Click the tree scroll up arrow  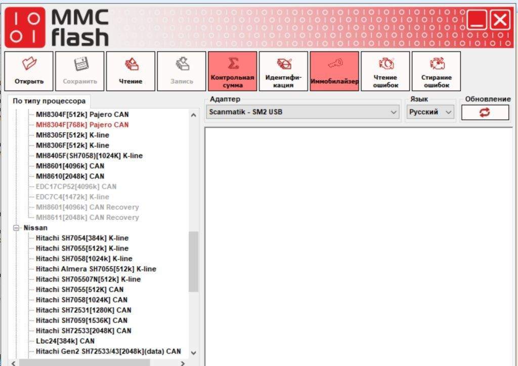point(194,115)
